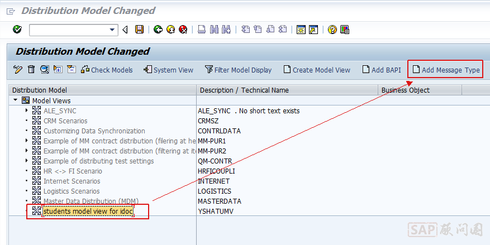The height and width of the screenshot is (245, 490).
Task: Select the students model view for idoc
Action: [88, 211]
